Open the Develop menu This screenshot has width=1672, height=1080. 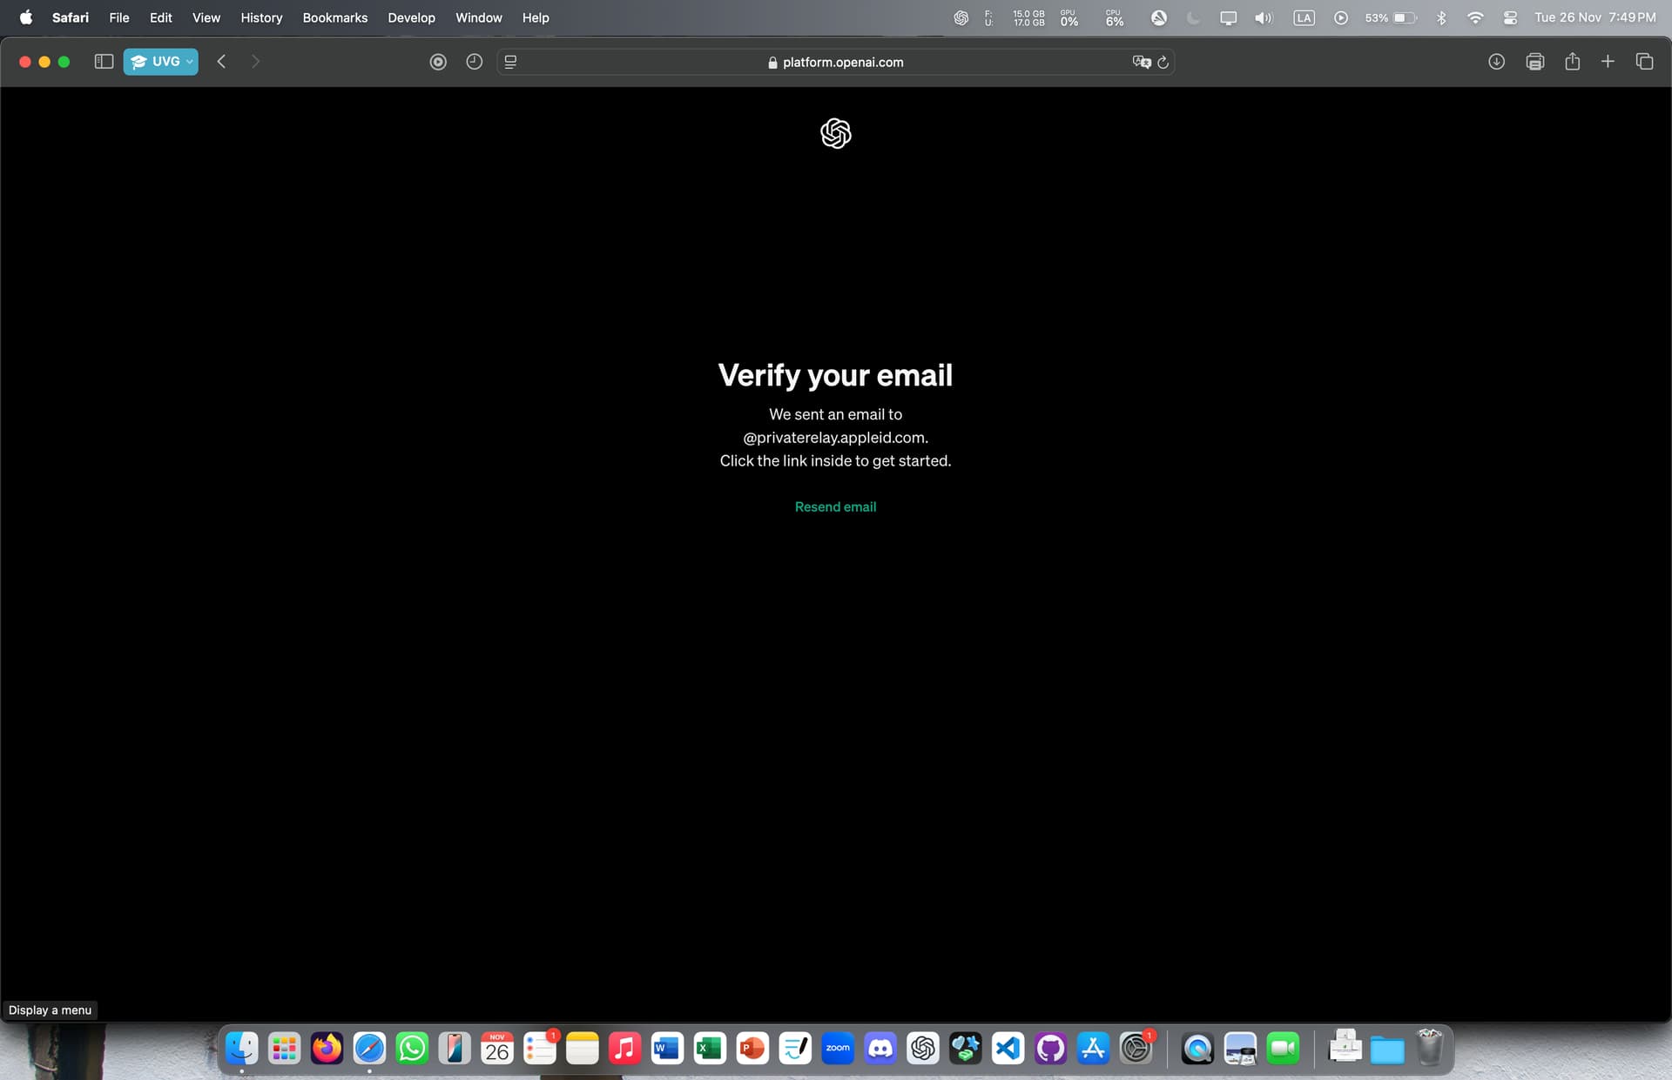[x=411, y=17]
